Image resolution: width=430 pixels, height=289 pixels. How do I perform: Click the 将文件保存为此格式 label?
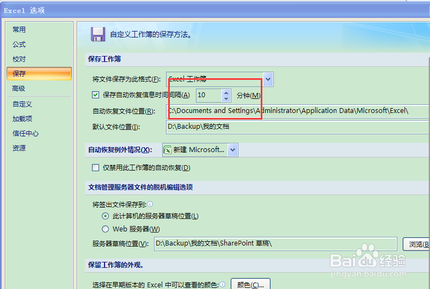[126, 79]
